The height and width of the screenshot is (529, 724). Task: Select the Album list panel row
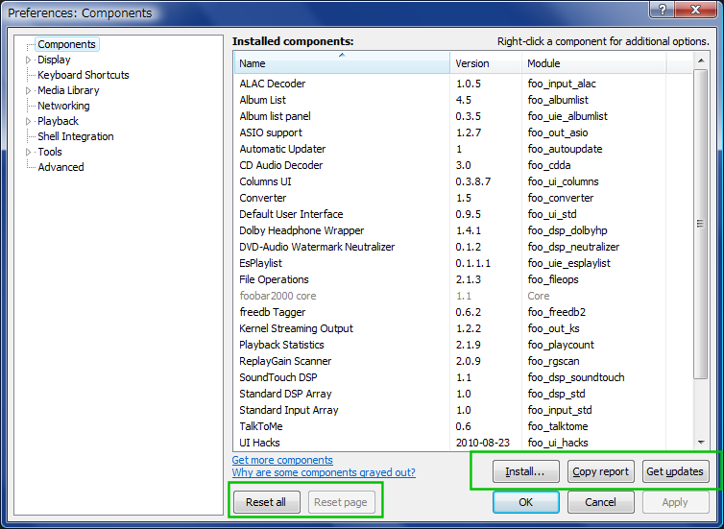(x=464, y=116)
